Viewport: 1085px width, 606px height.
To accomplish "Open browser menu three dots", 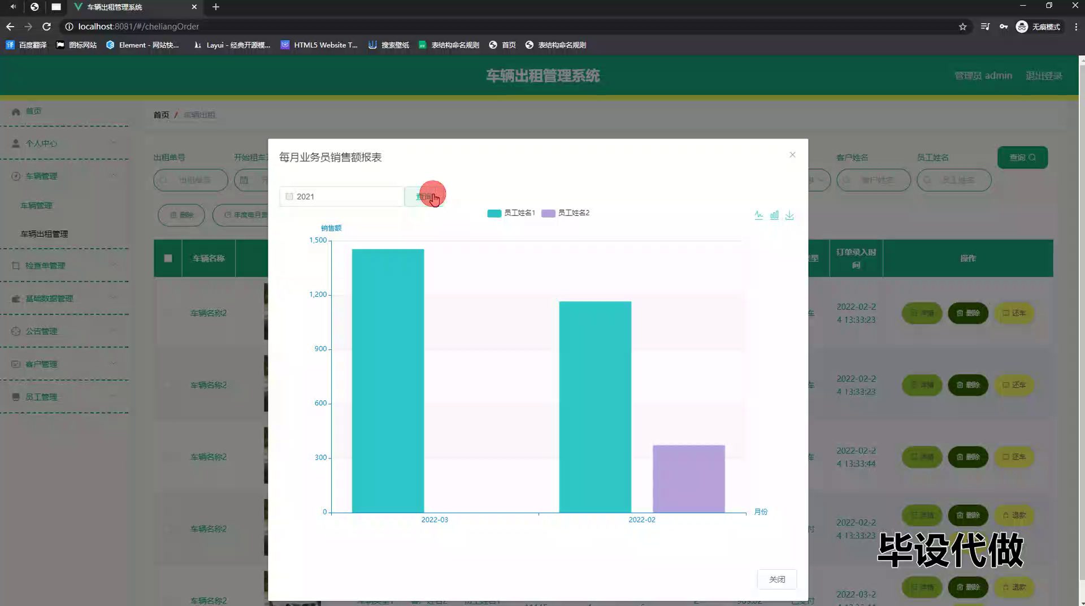I will pos(1075,27).
